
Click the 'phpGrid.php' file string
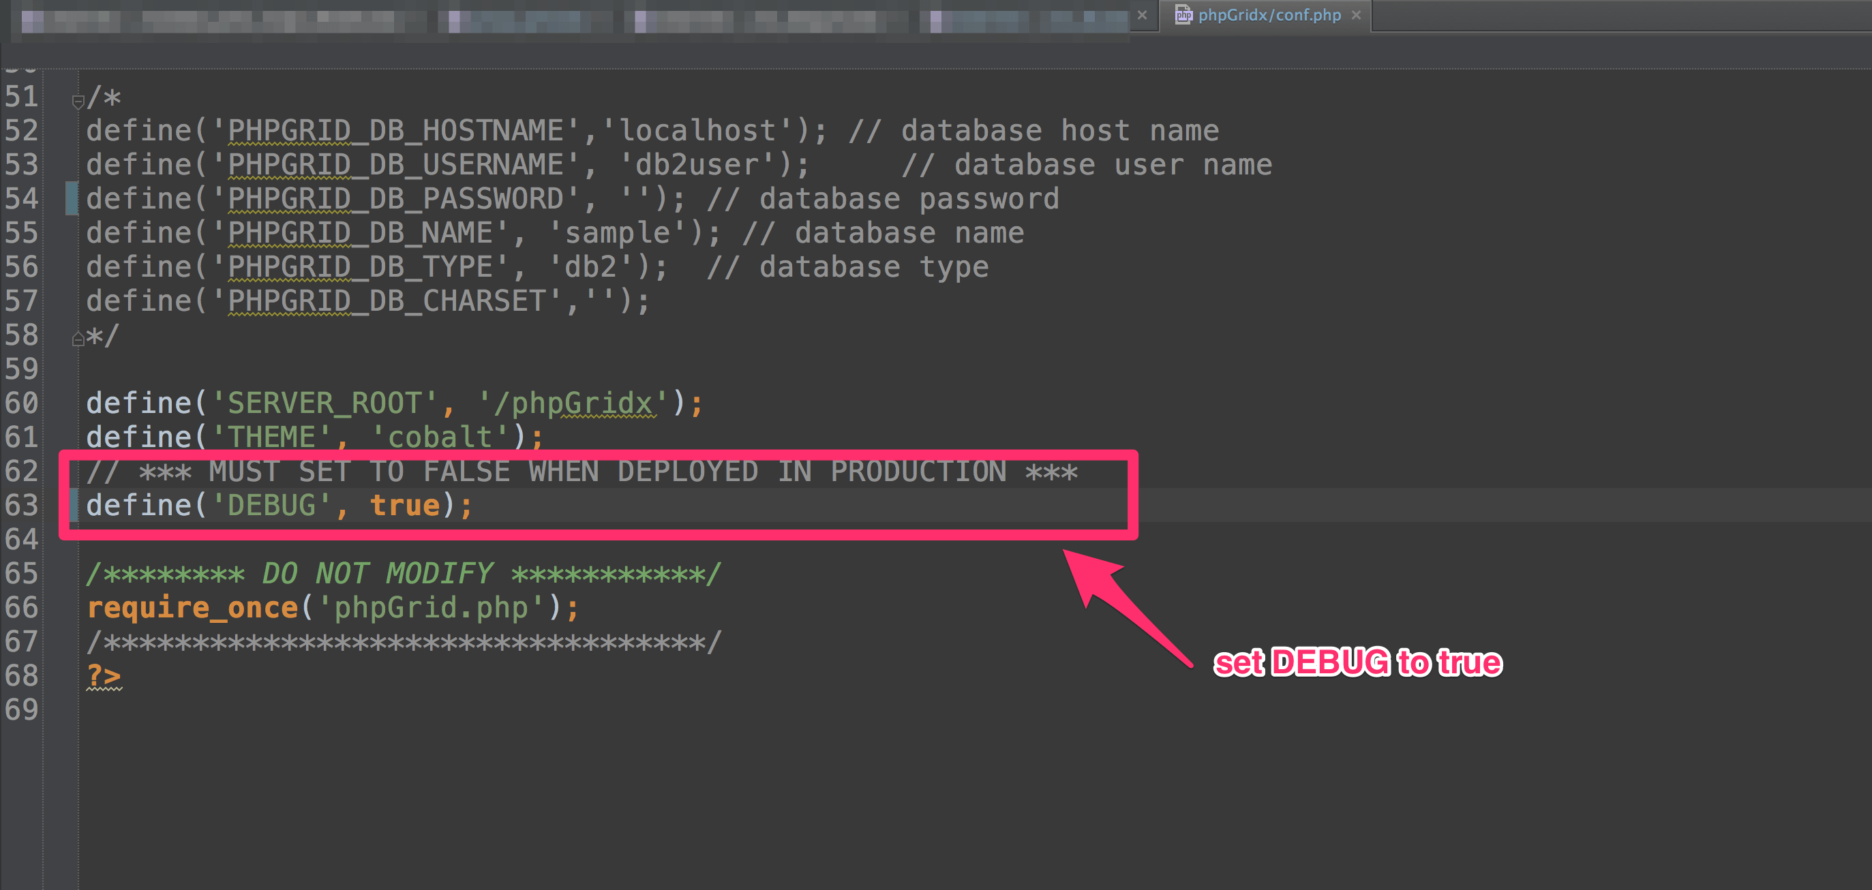(x=431, y=608)
